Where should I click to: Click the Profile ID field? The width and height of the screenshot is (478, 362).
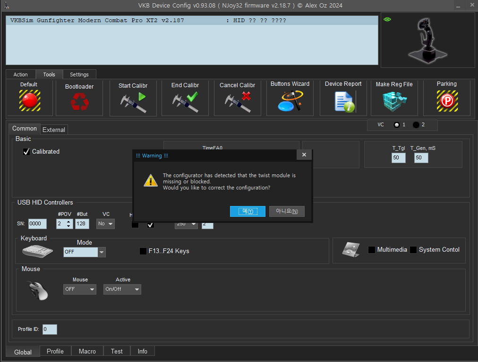click(x=50, y=329)
